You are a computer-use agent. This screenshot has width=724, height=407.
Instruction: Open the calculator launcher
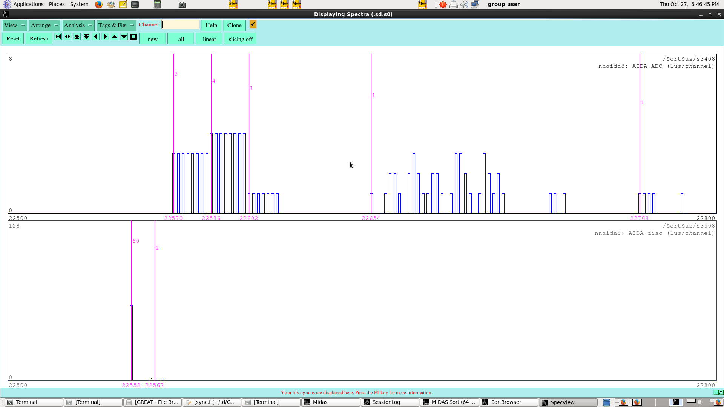(157, 5)
